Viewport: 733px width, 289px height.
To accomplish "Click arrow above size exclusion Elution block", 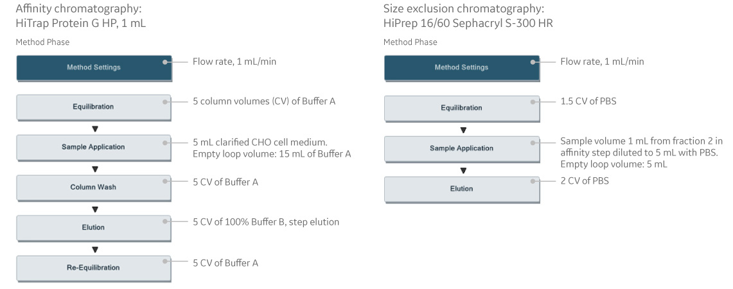I will tap(463, 171).
